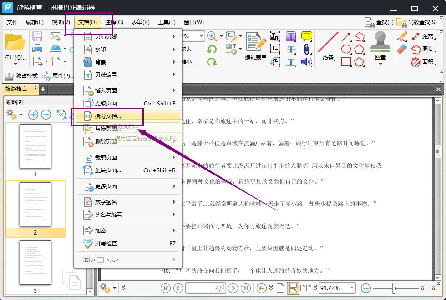This screenshot has height=300, width=446.
Task: Click the 独占模式 button
Action: [21, 76]
